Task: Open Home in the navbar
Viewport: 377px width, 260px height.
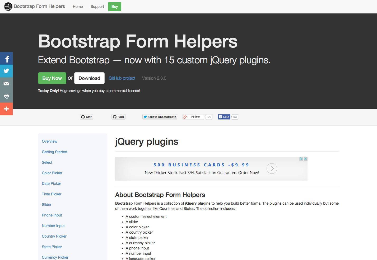Action: click(x=78, y=7)
